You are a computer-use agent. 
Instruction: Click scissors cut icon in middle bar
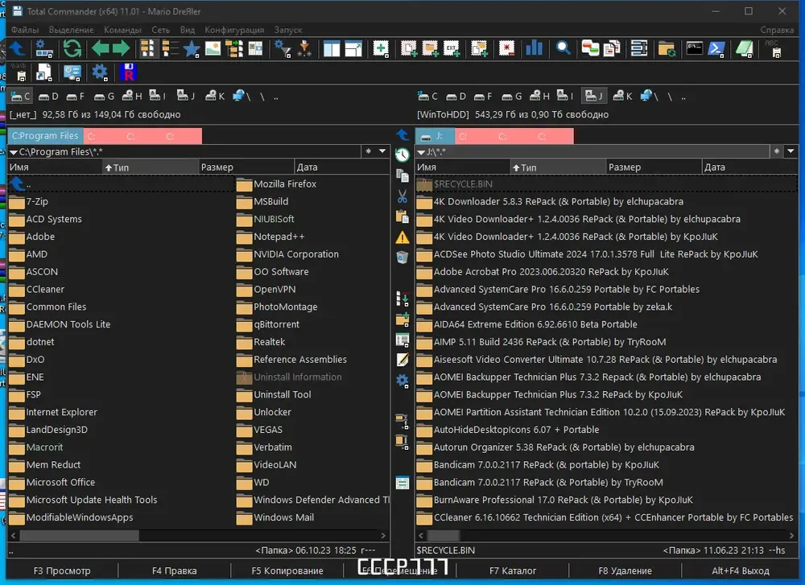point(402,196)
